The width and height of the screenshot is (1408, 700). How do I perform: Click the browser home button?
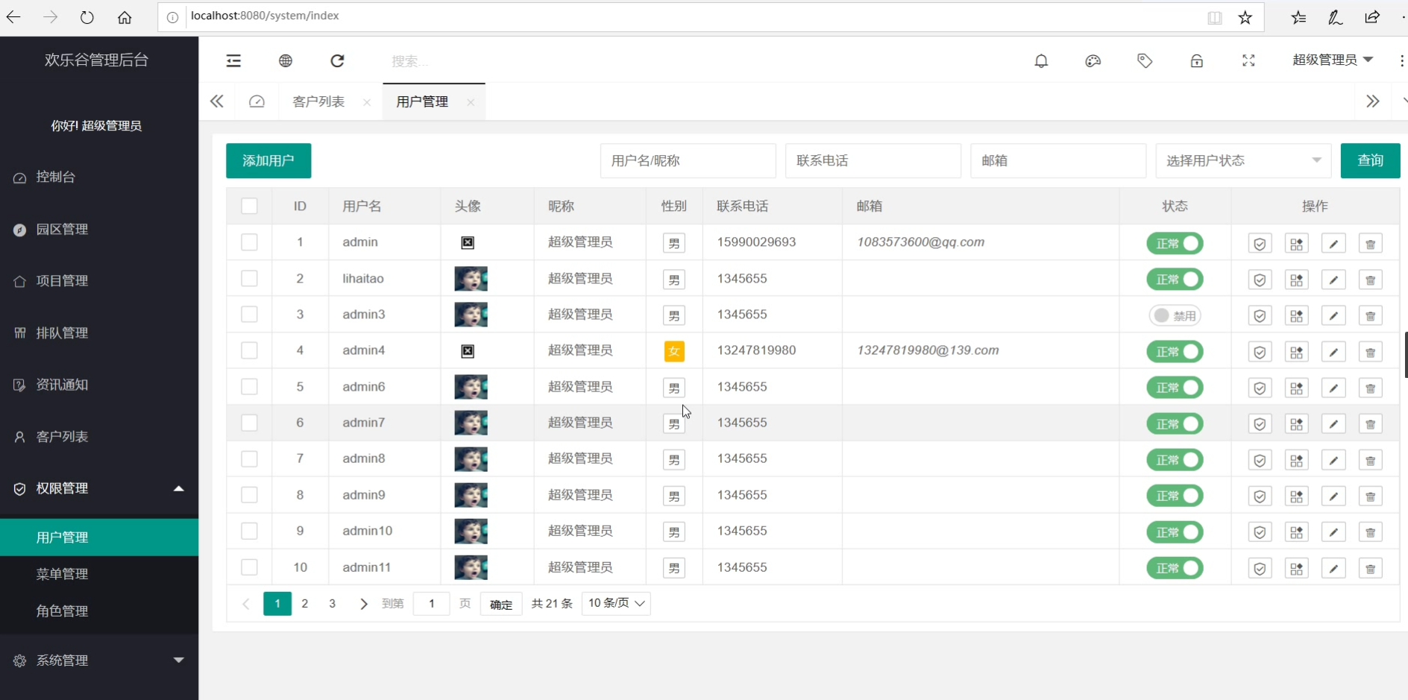(x=125, y=17)
